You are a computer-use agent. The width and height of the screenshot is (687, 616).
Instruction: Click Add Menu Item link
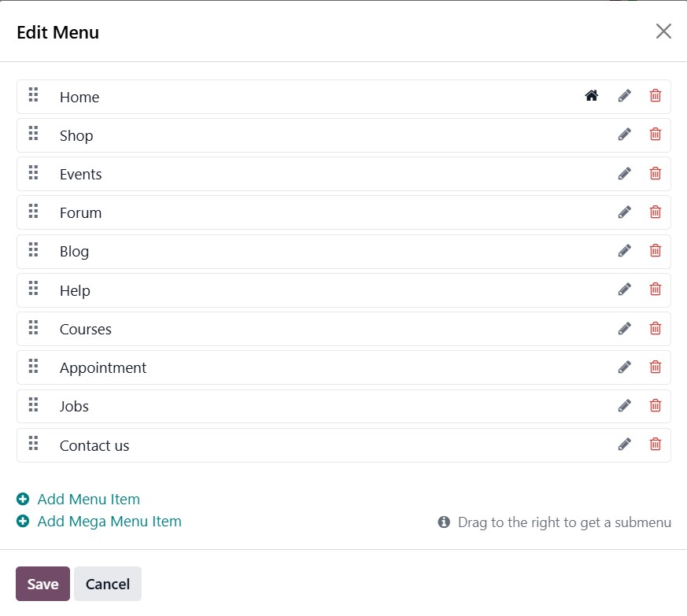coord(88,500)
